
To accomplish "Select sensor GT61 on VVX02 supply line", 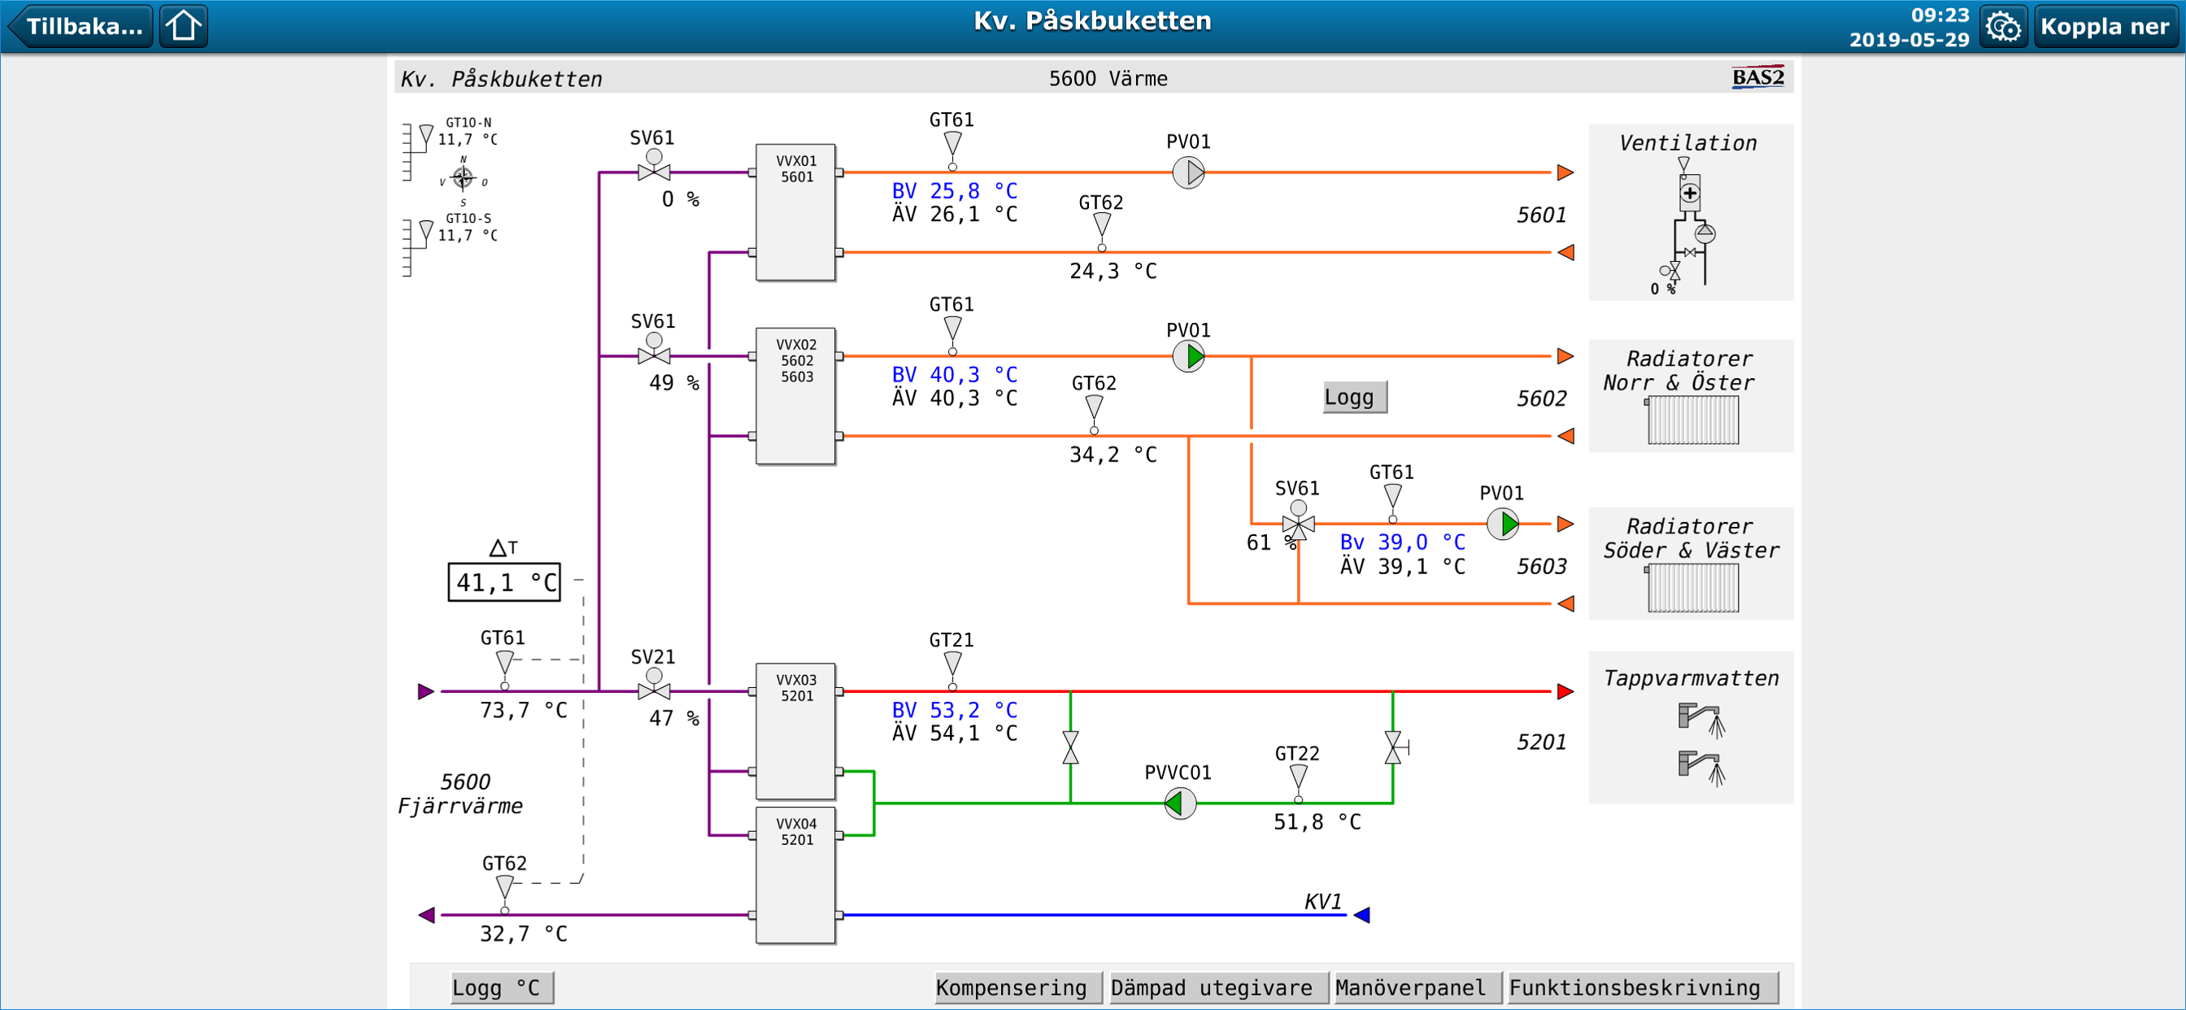I will (x=953, y=334).
